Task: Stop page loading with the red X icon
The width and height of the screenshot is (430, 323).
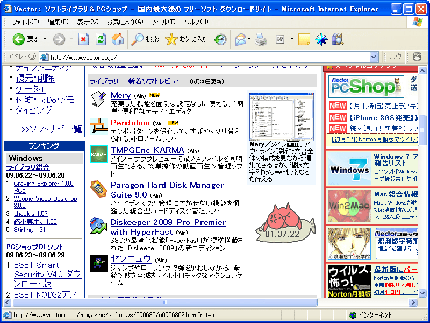Action: click(x=83, y=39)
